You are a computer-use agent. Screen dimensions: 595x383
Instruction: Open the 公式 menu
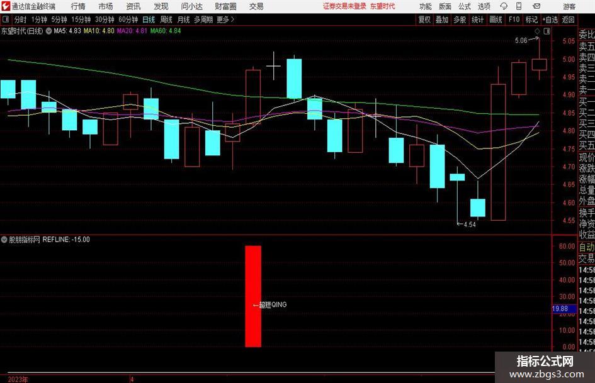(x=464, y=6)
